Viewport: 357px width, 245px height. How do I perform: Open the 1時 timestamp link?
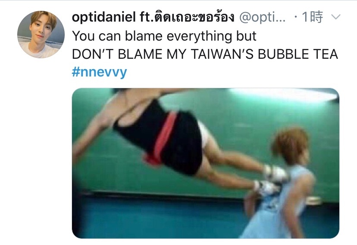click(x=312, y=17)
